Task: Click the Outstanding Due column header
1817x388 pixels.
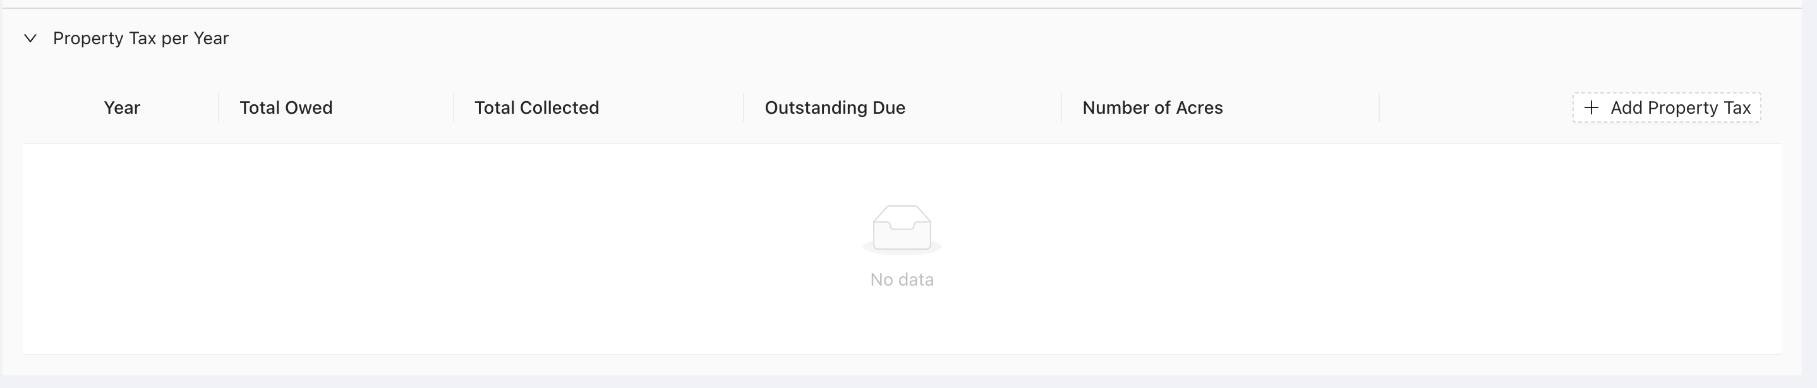Action: tap(835, 107)
